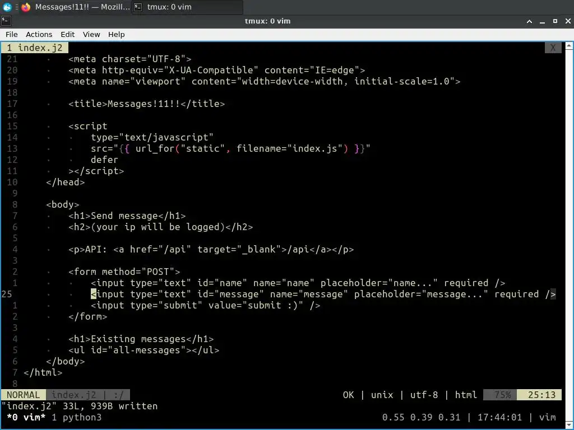Click utf-8 encoding in status line
The width and height of the screenshot is (574, 430).
[x=424, y=395]
